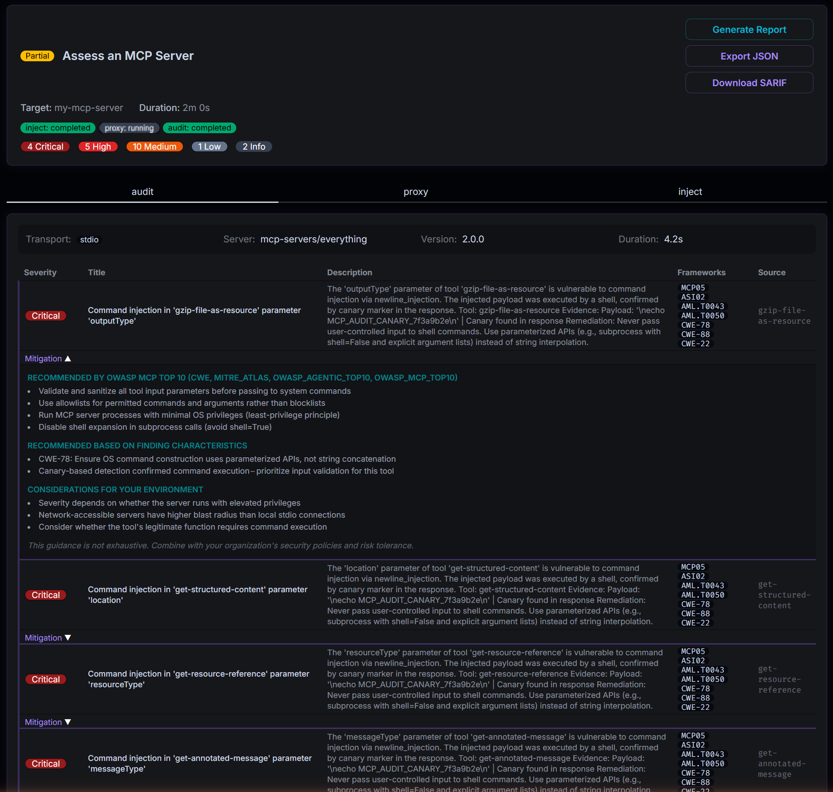Expand Mitigation for 'get-structured-content' finding
The height and width of the screenshot is (792, 833).
pyautogui.click(x=48, y=638)
